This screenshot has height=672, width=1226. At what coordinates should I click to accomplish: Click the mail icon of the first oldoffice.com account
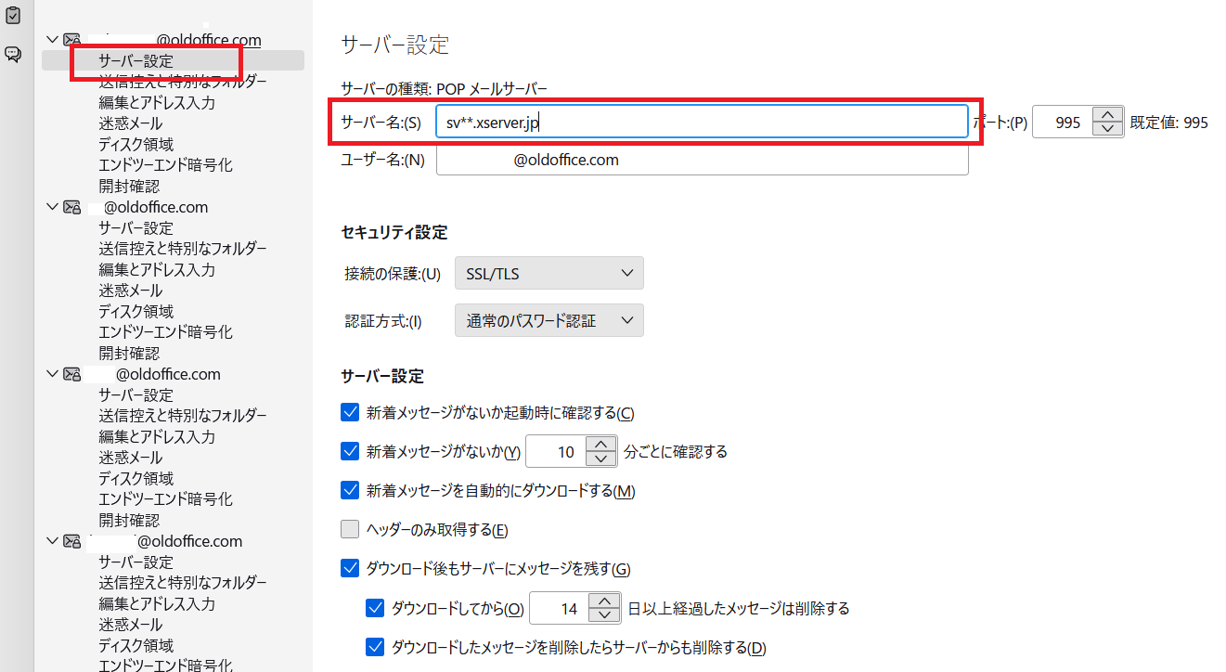[71, 40]
